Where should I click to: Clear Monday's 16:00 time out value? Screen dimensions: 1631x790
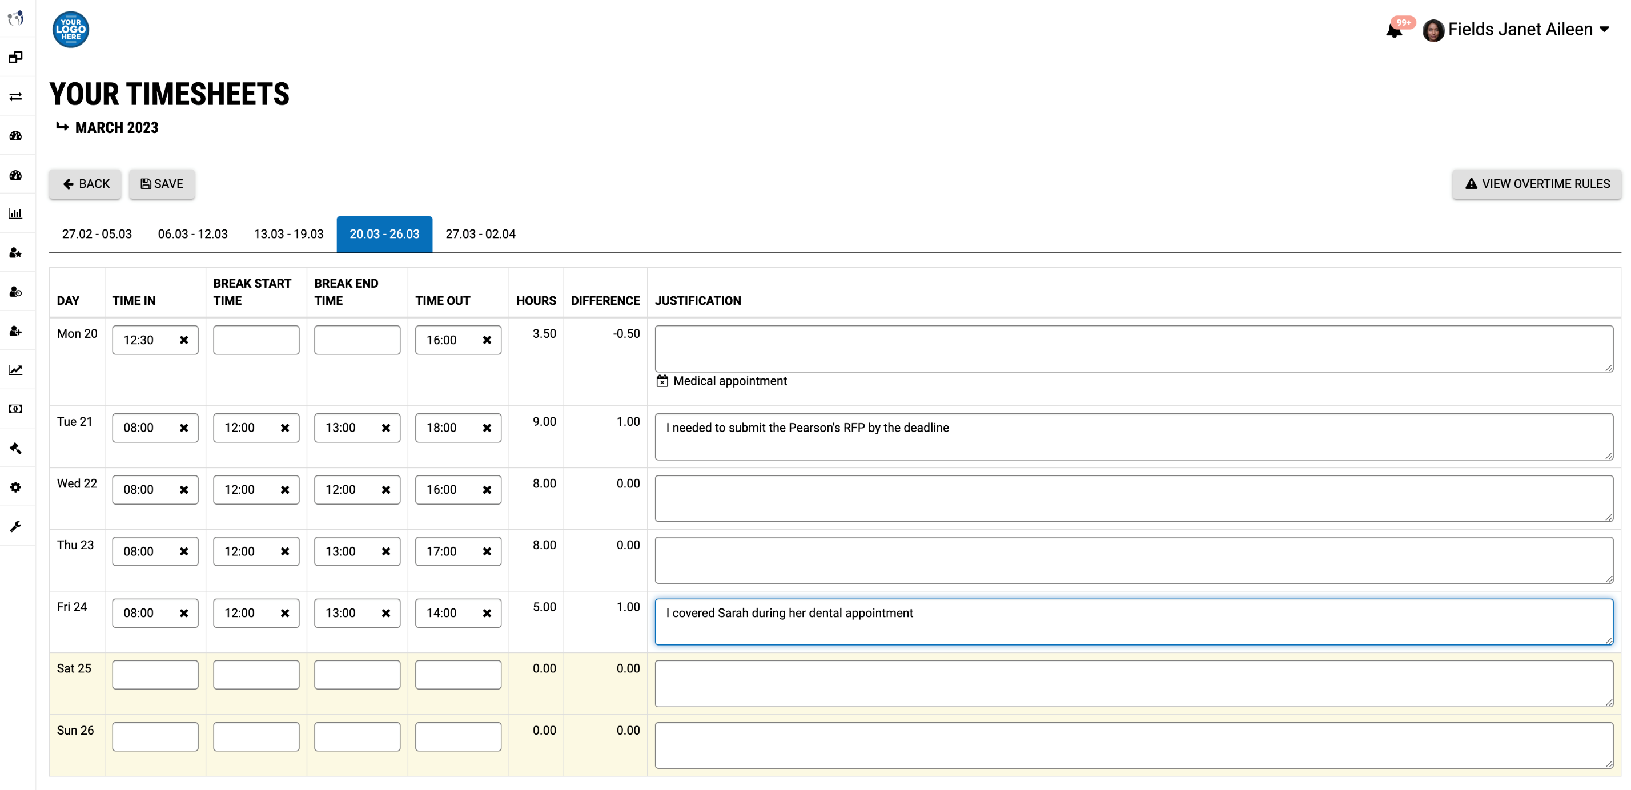pos(487,341)
